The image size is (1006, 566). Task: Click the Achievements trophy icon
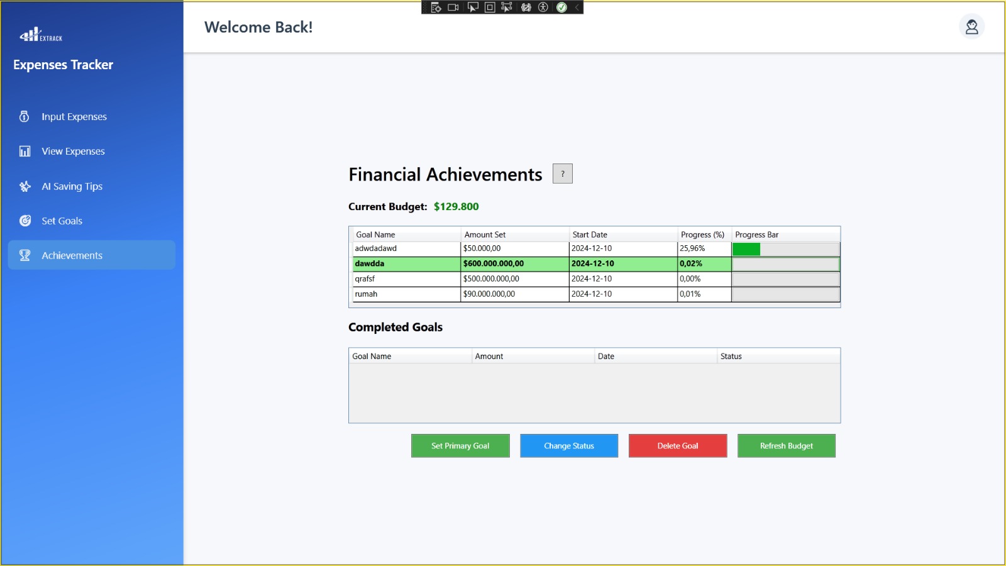(25, 255)
